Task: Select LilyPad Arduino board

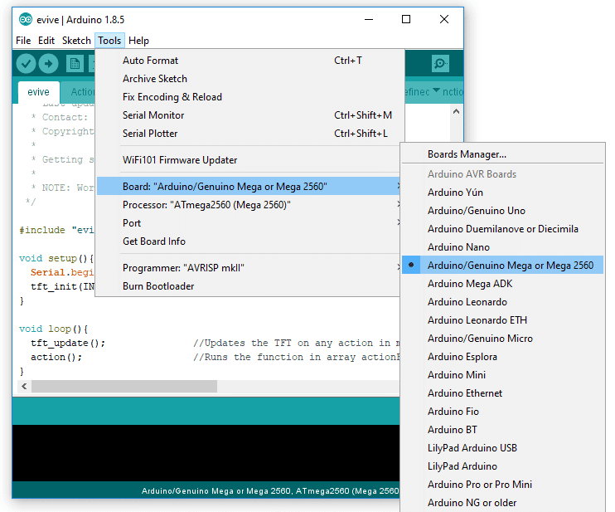Action: point(502,466)
